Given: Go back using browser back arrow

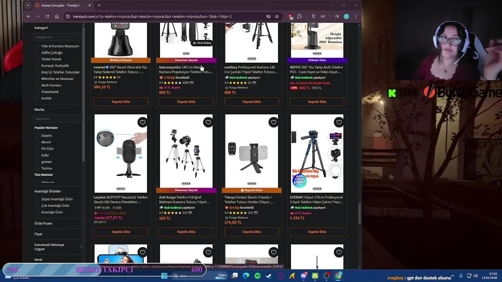Looking at the screenshot, I should coord(28,16).
